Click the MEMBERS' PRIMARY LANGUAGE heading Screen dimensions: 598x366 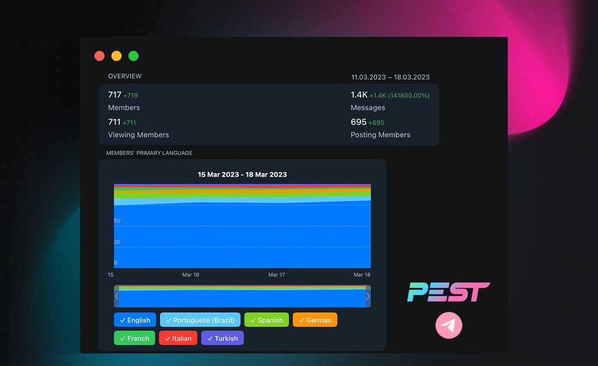pyautogui.click(x=149, y=153)
